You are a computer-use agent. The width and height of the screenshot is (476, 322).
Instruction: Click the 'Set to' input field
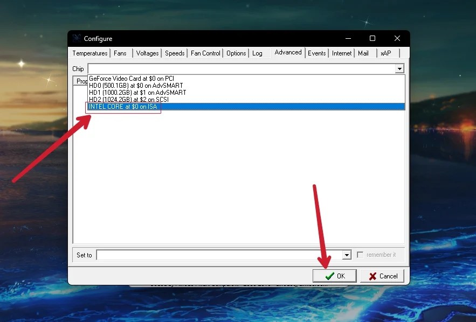(216, 255)
